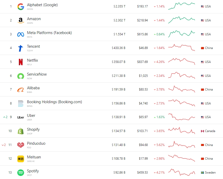
Task: Click the Alphabet 30-day price chart
Action: (x=182, y=6)
